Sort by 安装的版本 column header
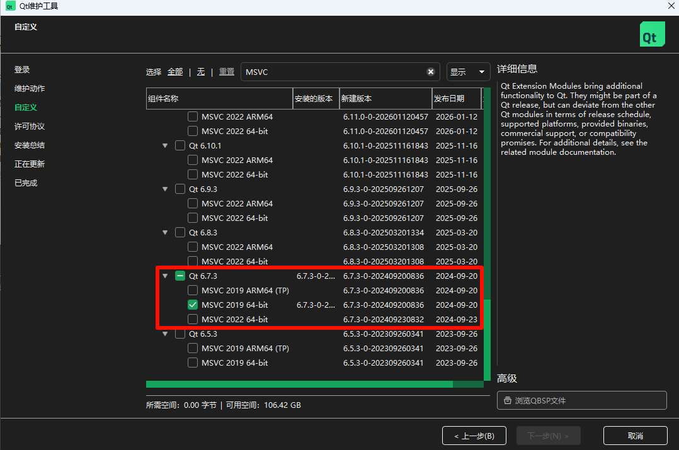679x450 pixels. (x=316, y=99)
